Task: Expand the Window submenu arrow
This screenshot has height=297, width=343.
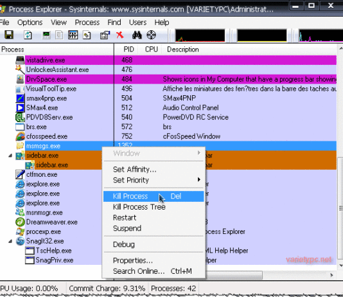Action: tap(198, 153)
